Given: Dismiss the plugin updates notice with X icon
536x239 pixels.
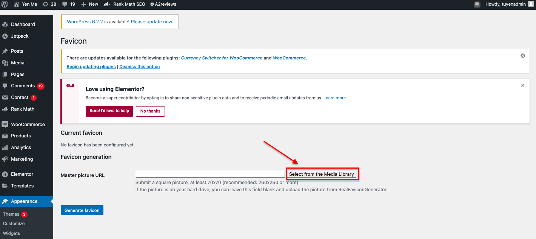Looking at the screenshot, I should 523,56.
